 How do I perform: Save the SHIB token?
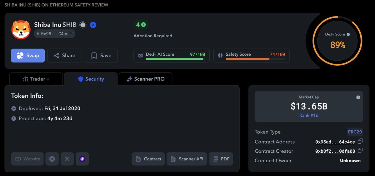point(101,56)
